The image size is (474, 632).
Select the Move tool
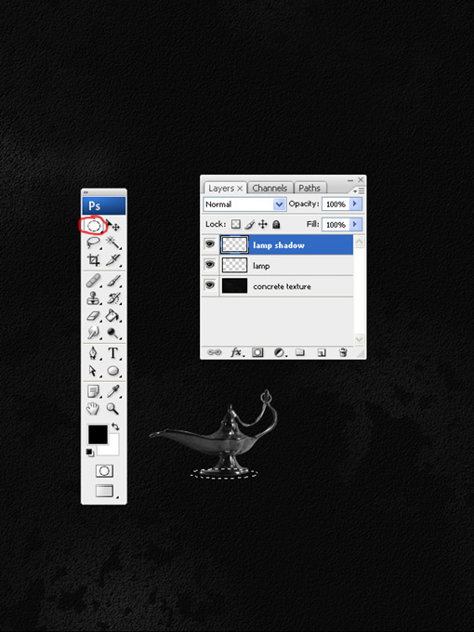114,226
